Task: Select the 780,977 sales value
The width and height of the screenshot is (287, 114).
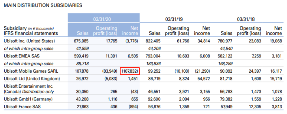Action: [225, 41]
